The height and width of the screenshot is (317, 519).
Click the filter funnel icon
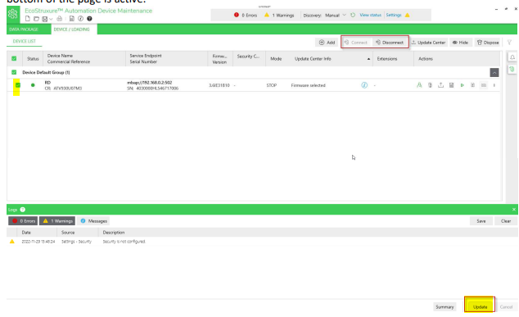[x=509, y=43]
